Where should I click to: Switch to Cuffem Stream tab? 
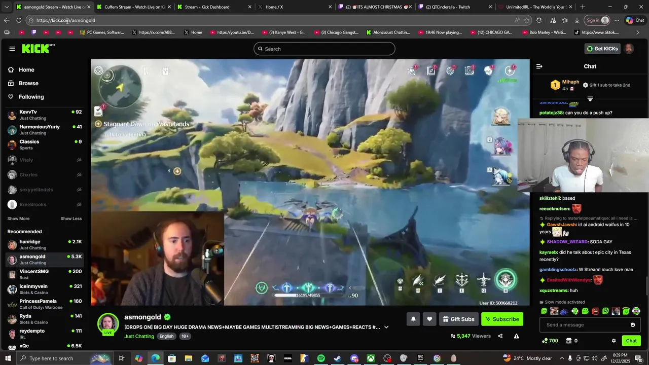[x=133, y=7]
